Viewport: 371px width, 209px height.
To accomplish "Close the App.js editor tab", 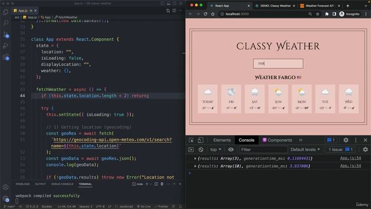I will (35, 10).
